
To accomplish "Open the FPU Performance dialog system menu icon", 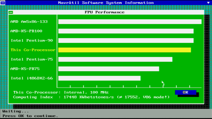I will click(x=11, y=13).
